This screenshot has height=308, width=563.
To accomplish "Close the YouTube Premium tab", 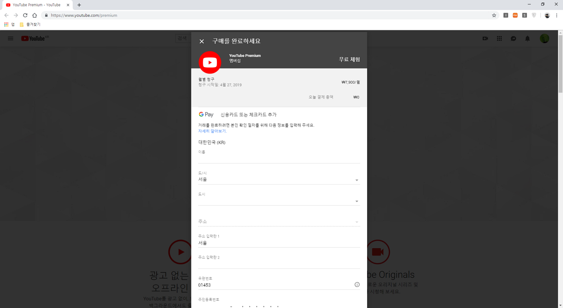I will 68,5.
